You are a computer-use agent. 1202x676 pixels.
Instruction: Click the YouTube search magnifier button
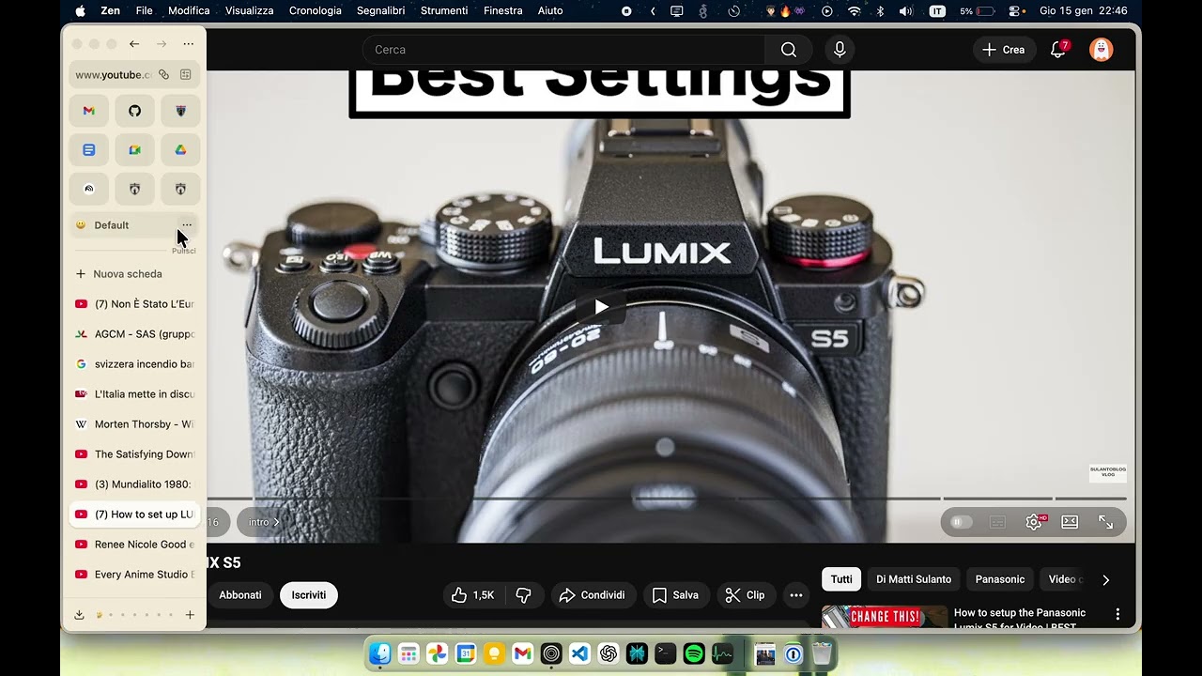click(789, 50)
